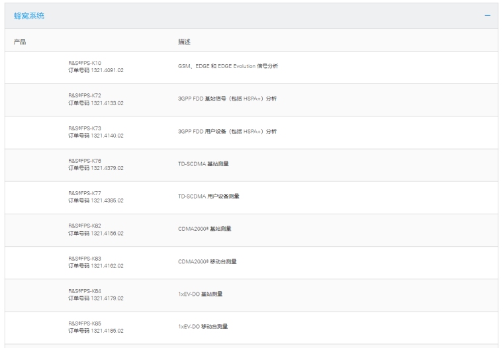Screen dimensions: 503x348
Task: Click the 产品 column header
Action: (x=20, y=42)
